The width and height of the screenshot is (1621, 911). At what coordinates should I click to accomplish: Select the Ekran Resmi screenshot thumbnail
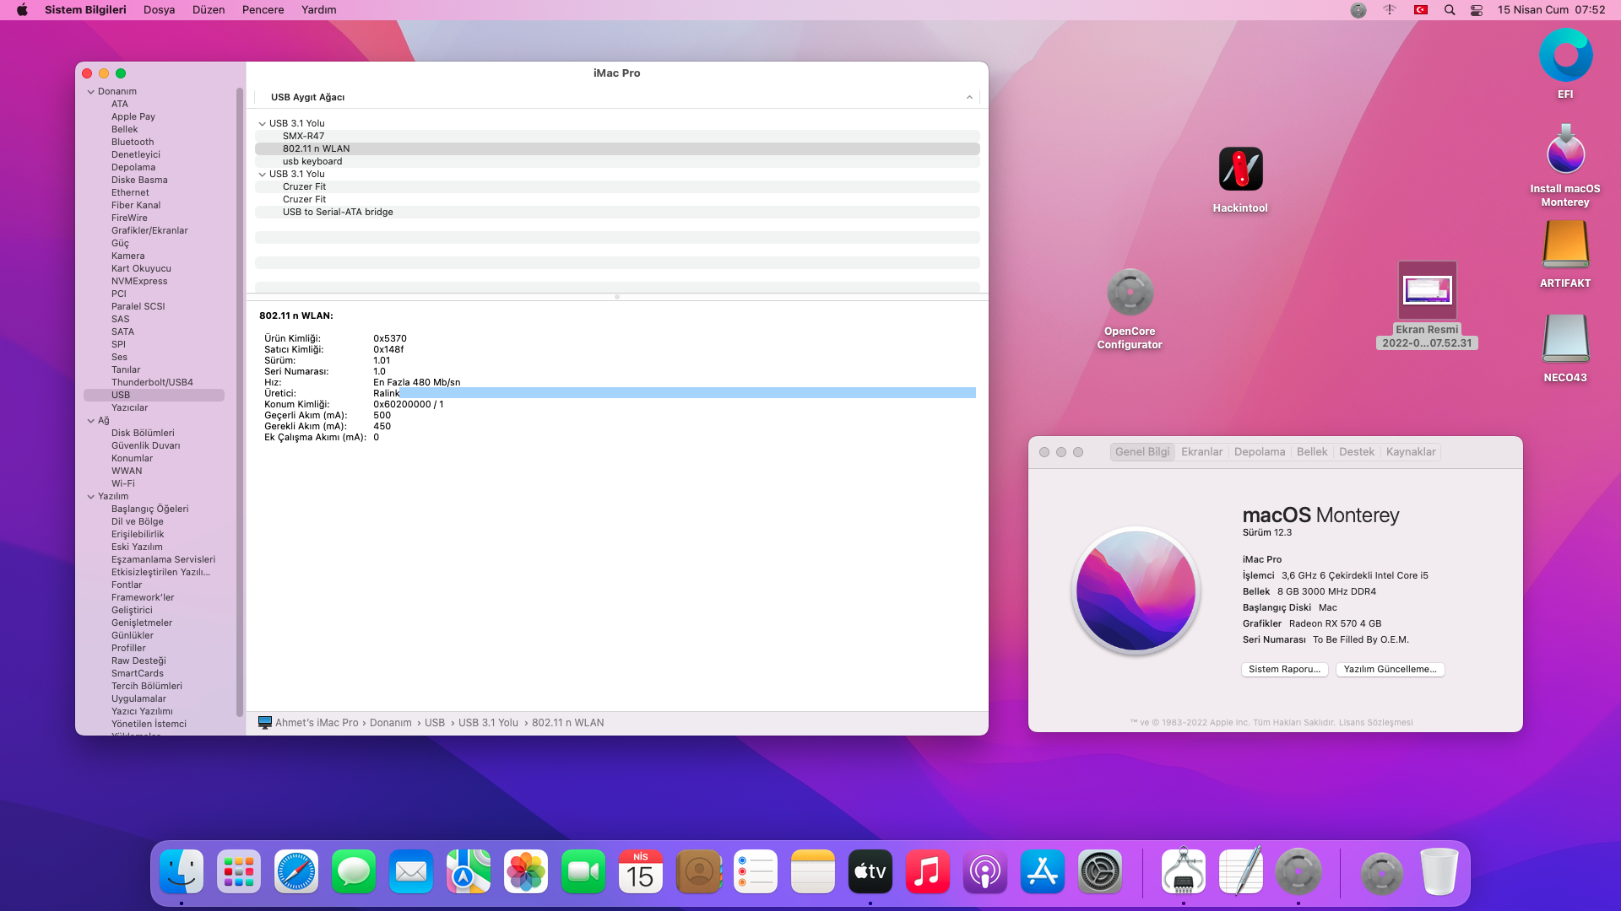pyautogui.click(x=1427, y=291)
